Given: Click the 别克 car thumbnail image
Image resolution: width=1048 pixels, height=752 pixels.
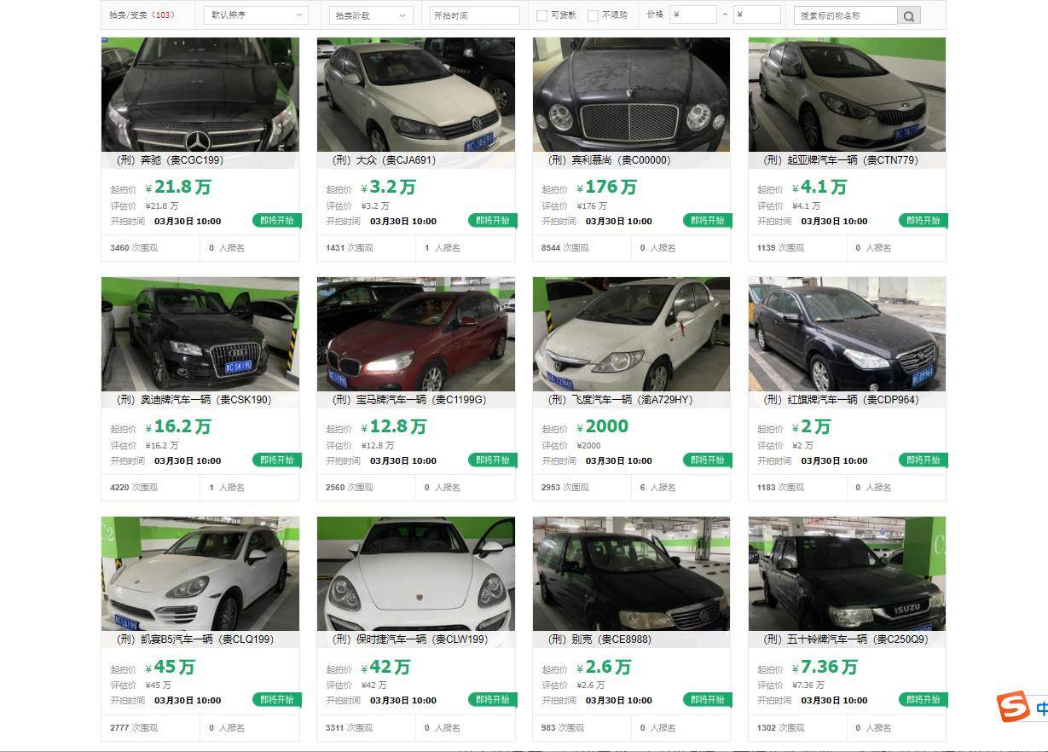Looking at the screenshot, I should click(x=632, y=574).
